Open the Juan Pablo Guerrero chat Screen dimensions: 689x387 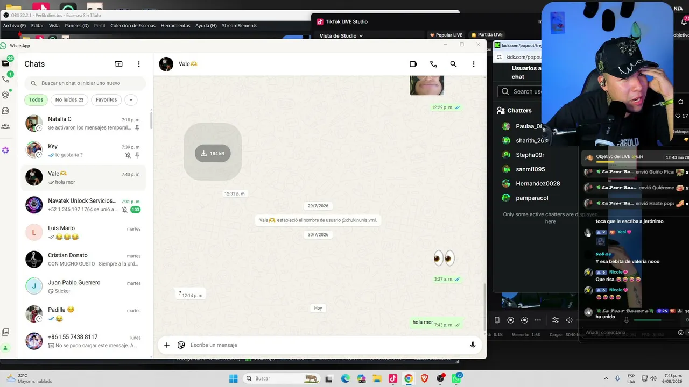coord(83,286)
